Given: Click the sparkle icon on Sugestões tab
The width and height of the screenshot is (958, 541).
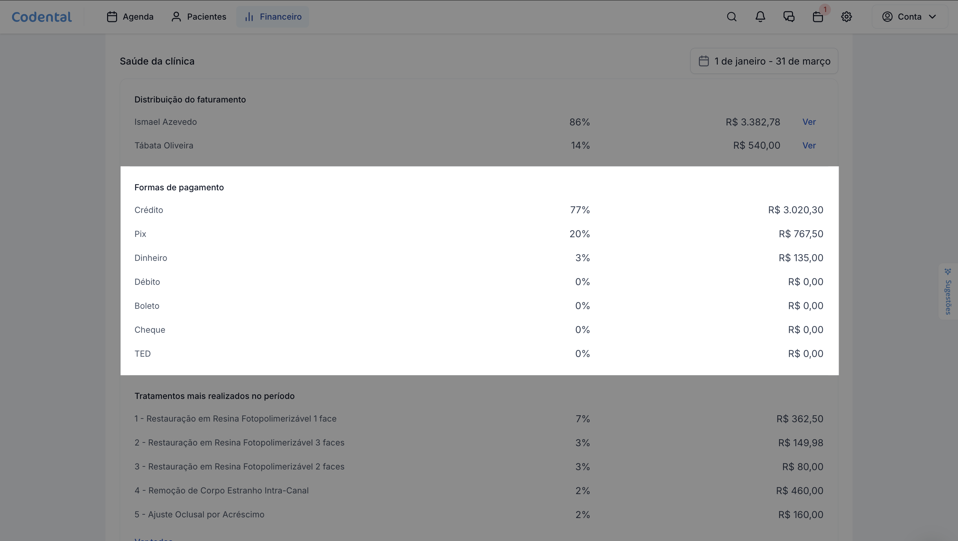Looking at the screenshot, I should tap(948, 271).
